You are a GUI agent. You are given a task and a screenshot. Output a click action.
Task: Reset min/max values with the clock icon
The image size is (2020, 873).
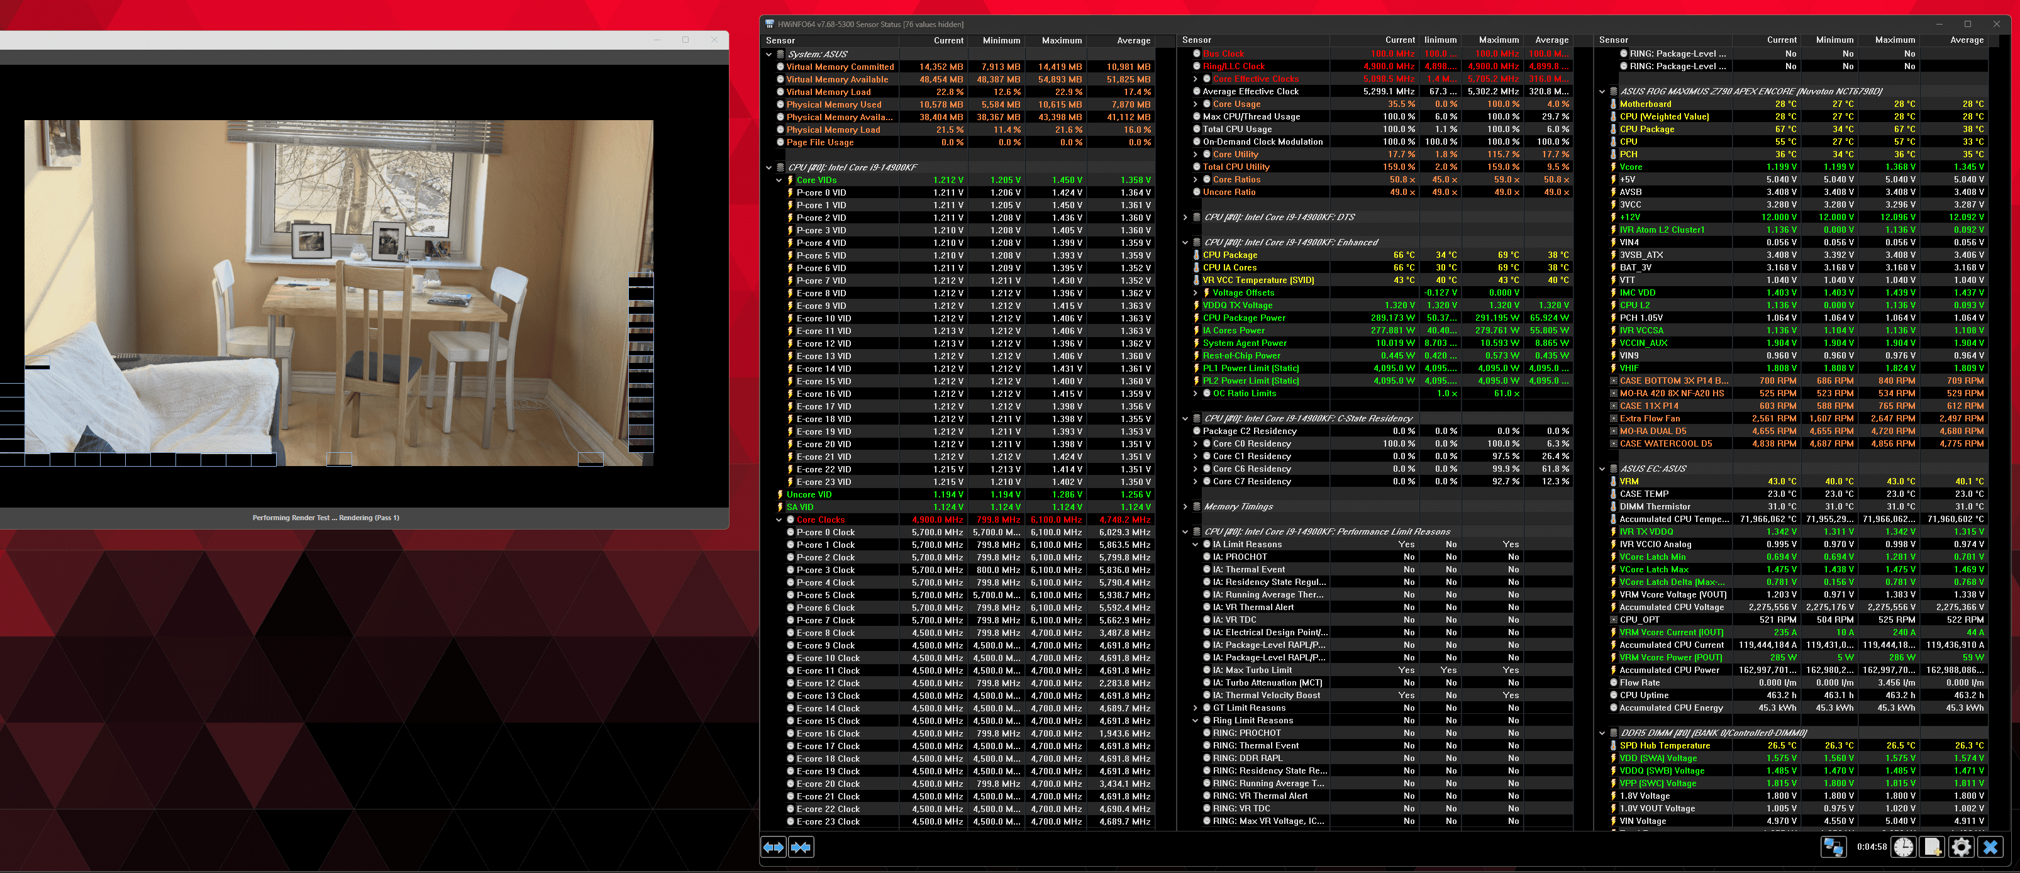click(x=1904, y=847)
